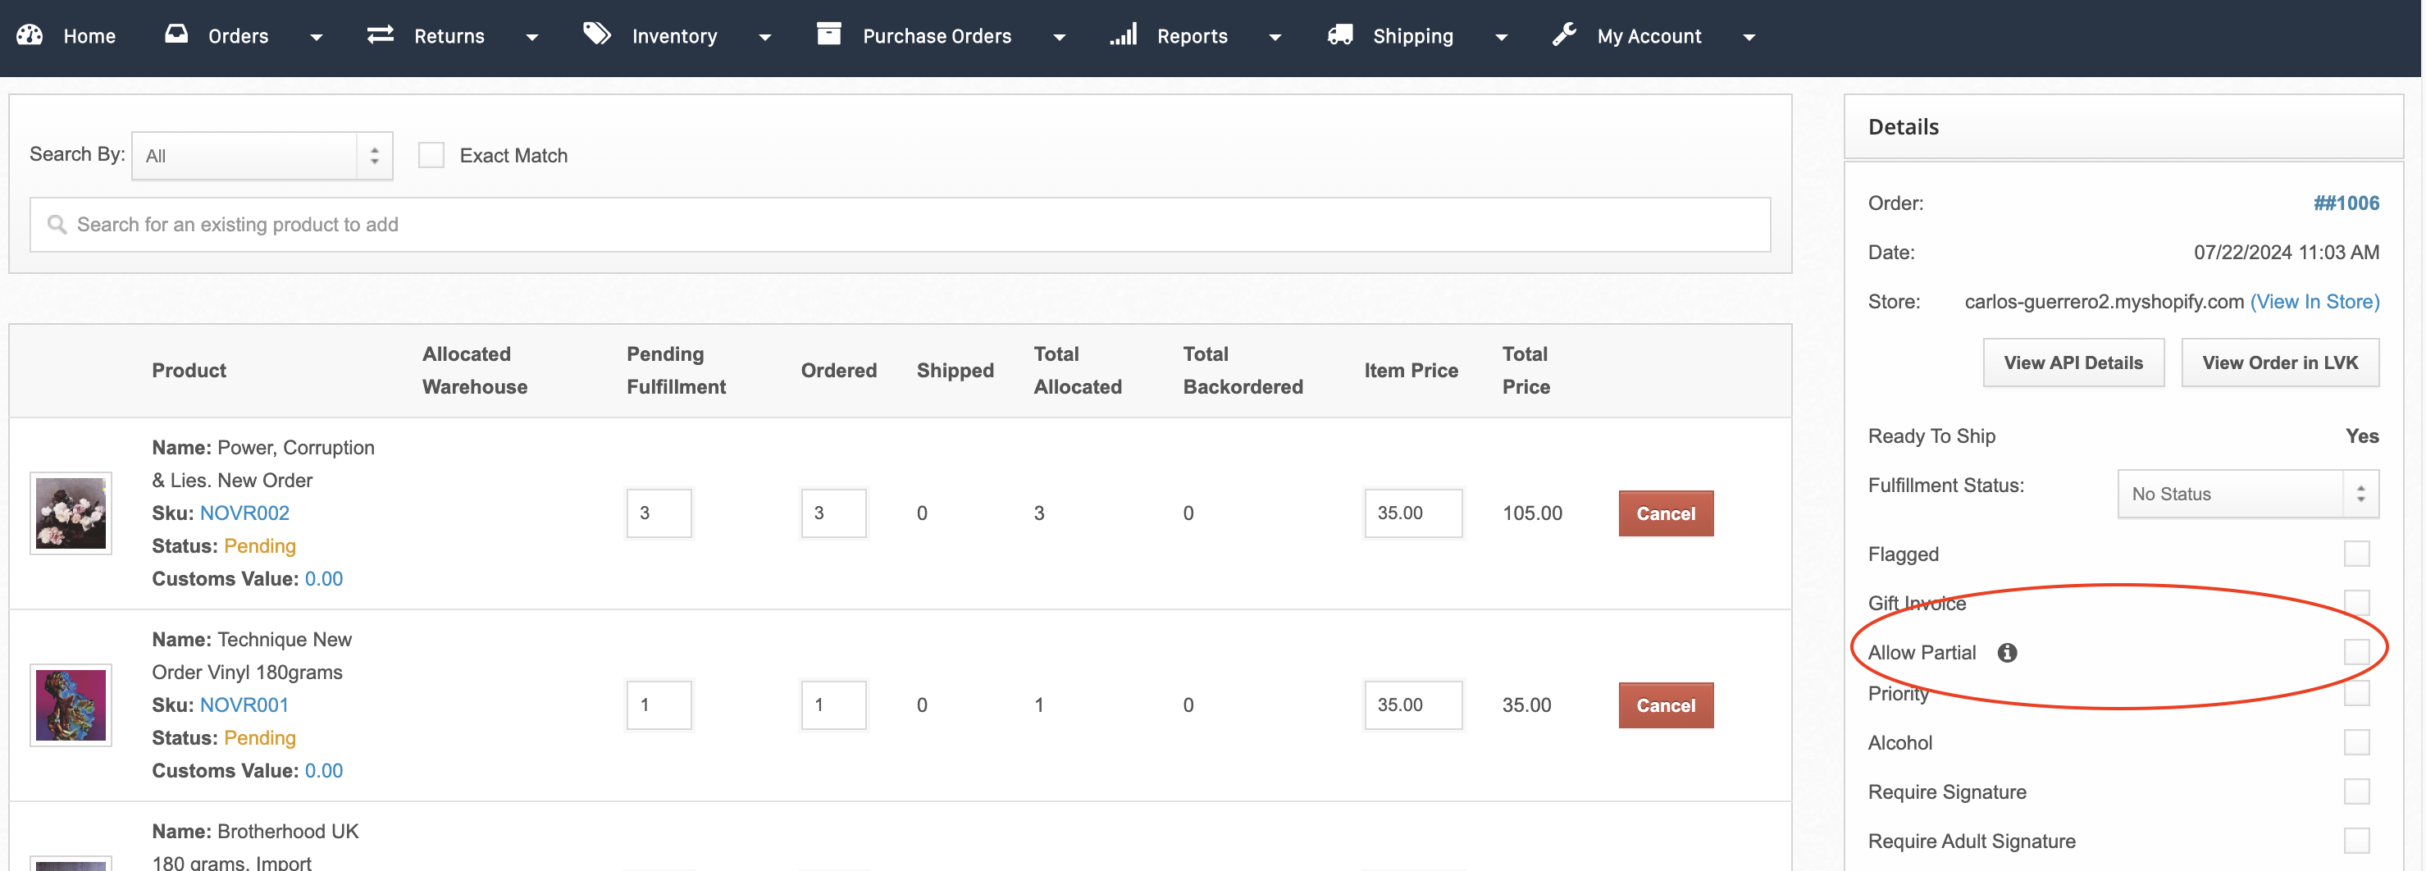2426x871 pixels.
Task: Open the Shipping menu label
Action: click(x=1412, y=36)
